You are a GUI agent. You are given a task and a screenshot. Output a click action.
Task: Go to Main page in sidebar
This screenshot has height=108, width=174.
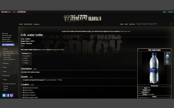coord(5,33)
